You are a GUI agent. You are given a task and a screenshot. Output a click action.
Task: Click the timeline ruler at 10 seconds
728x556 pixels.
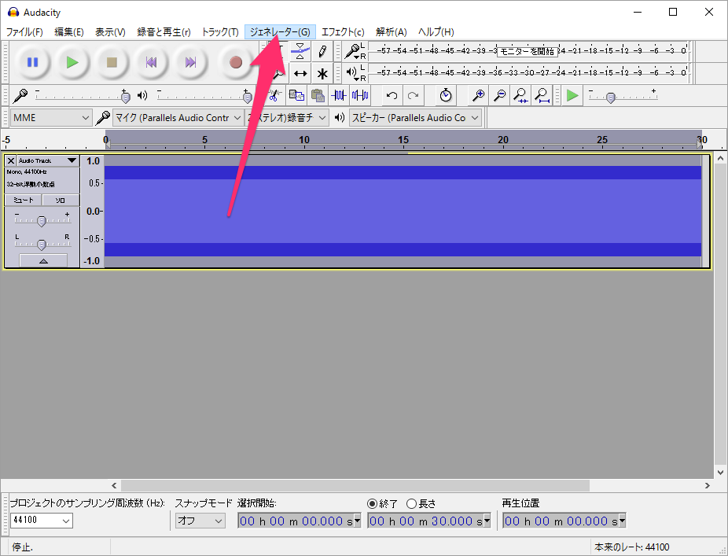(x=304, y=140)
